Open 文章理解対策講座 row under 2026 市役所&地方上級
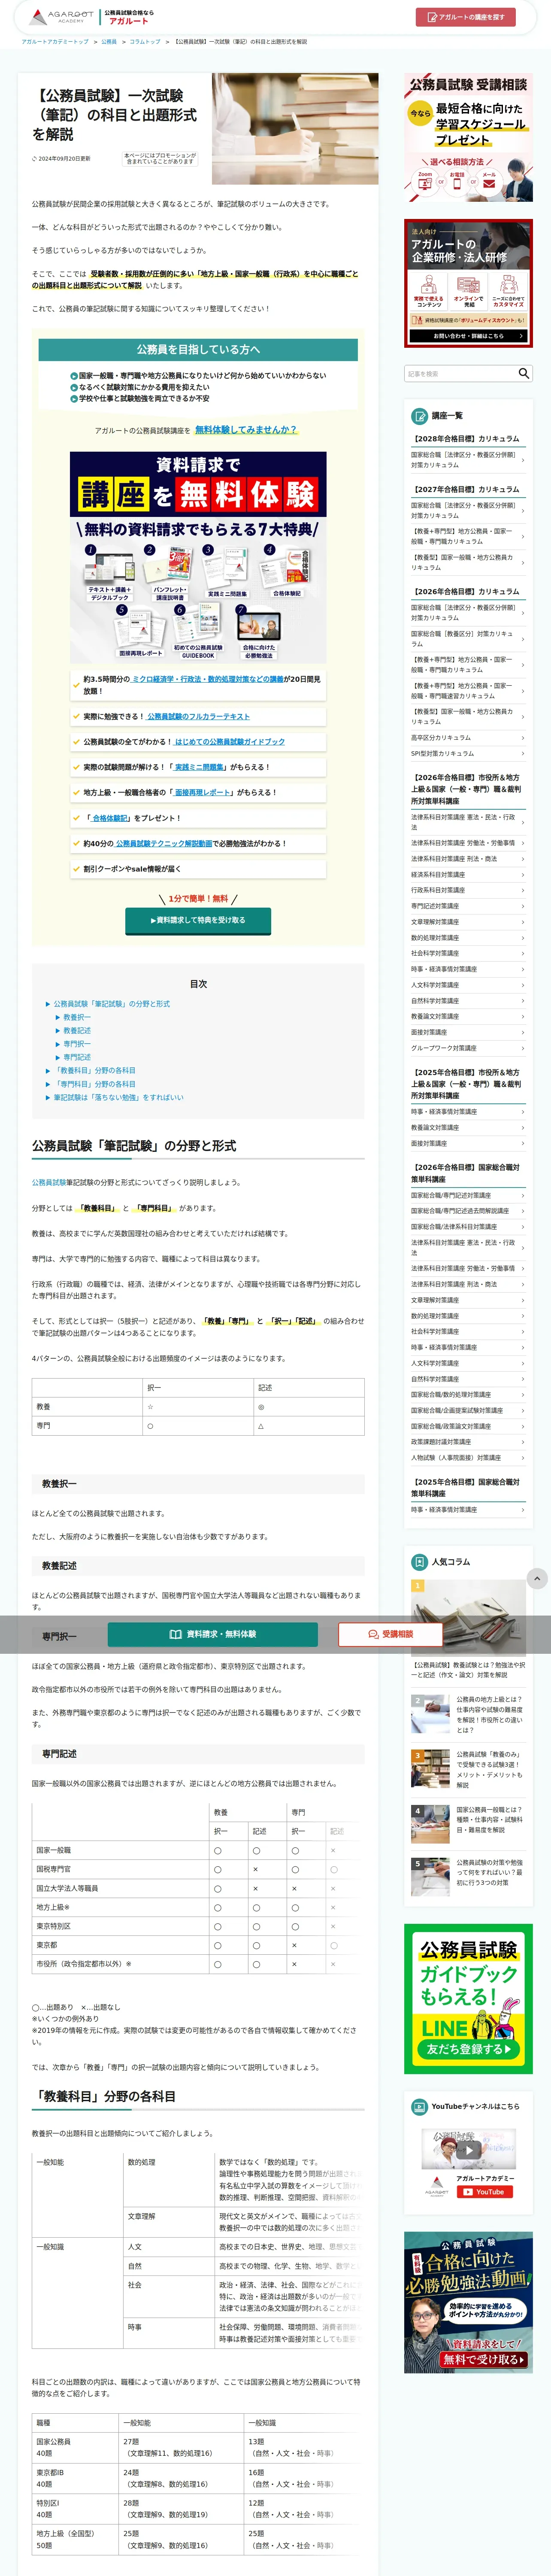Screen dimensions: 551x2576 468,922
